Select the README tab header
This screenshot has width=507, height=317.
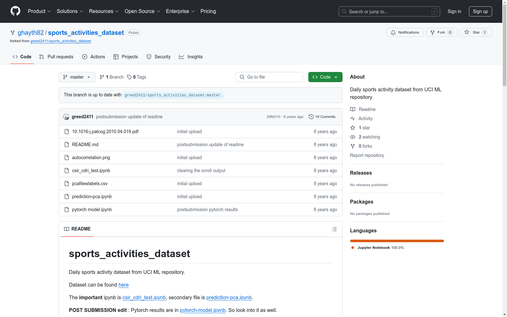77,229
